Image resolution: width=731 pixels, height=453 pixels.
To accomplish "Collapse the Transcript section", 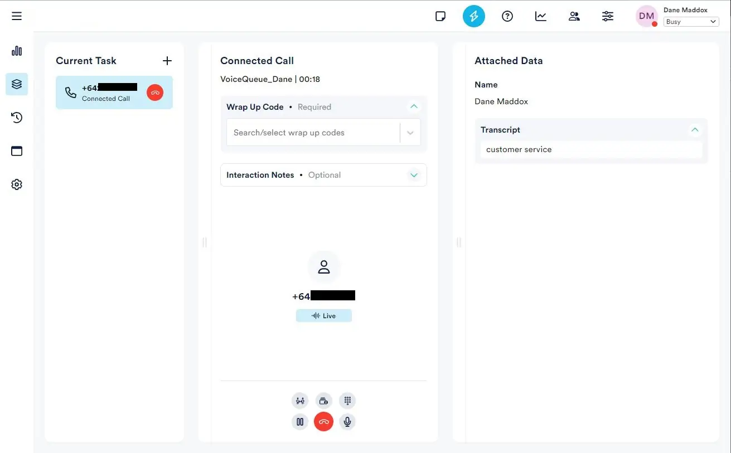I will (695, 130).
